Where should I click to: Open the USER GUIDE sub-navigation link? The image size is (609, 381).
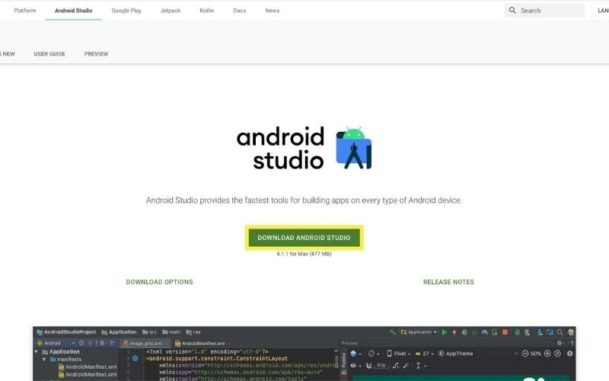pyautogui.click(x=49, y=54)
